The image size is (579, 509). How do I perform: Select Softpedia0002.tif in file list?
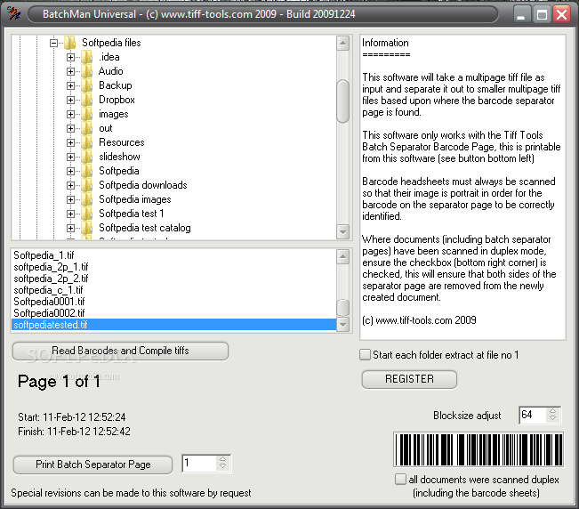pos(173,313)
